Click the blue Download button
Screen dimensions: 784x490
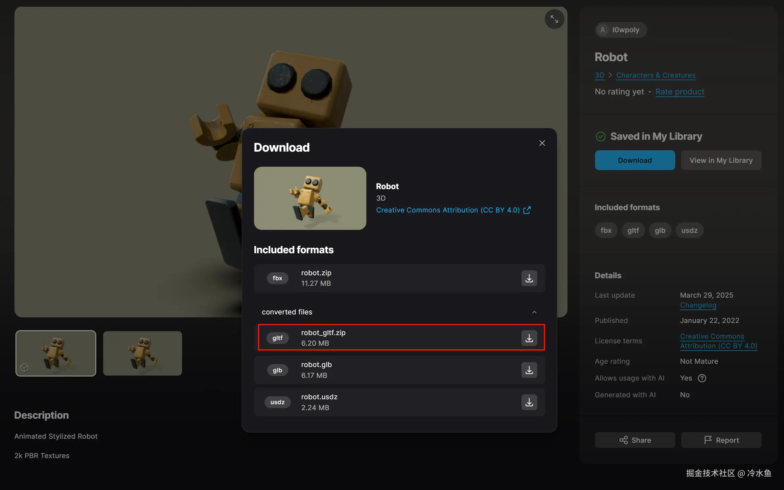(x=634, y=160)
